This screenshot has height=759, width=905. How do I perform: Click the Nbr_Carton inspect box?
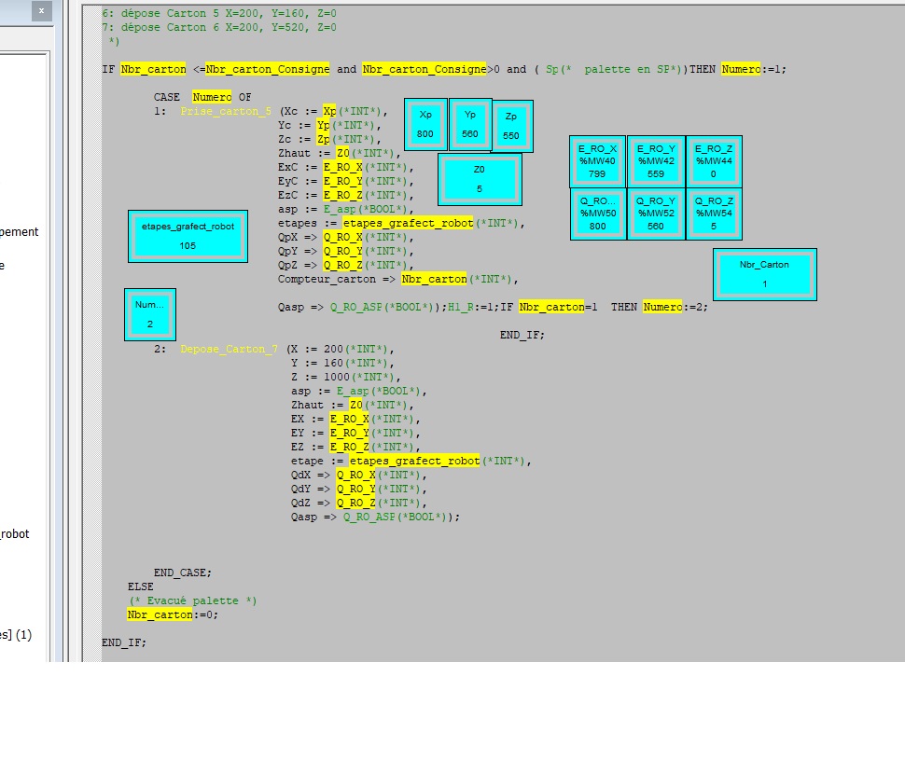(x=764, y=274)
